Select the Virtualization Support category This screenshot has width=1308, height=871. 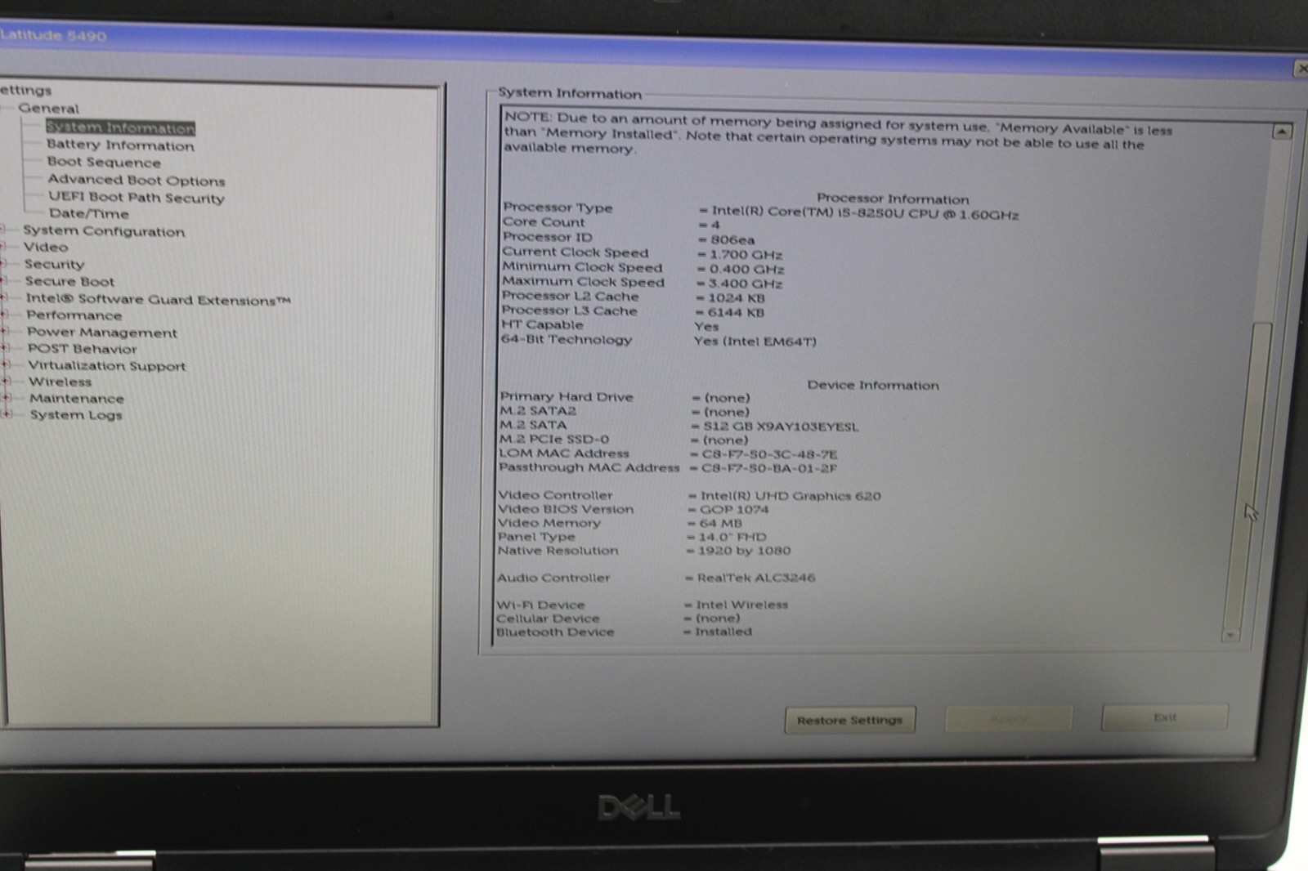click(x=106, y=366)
